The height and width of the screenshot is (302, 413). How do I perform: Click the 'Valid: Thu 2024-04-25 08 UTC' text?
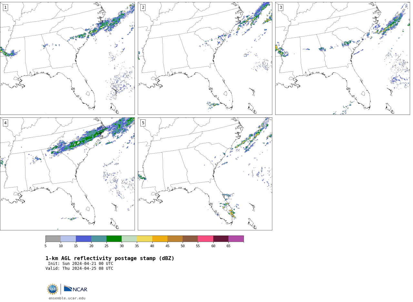(x=79, y=268)
